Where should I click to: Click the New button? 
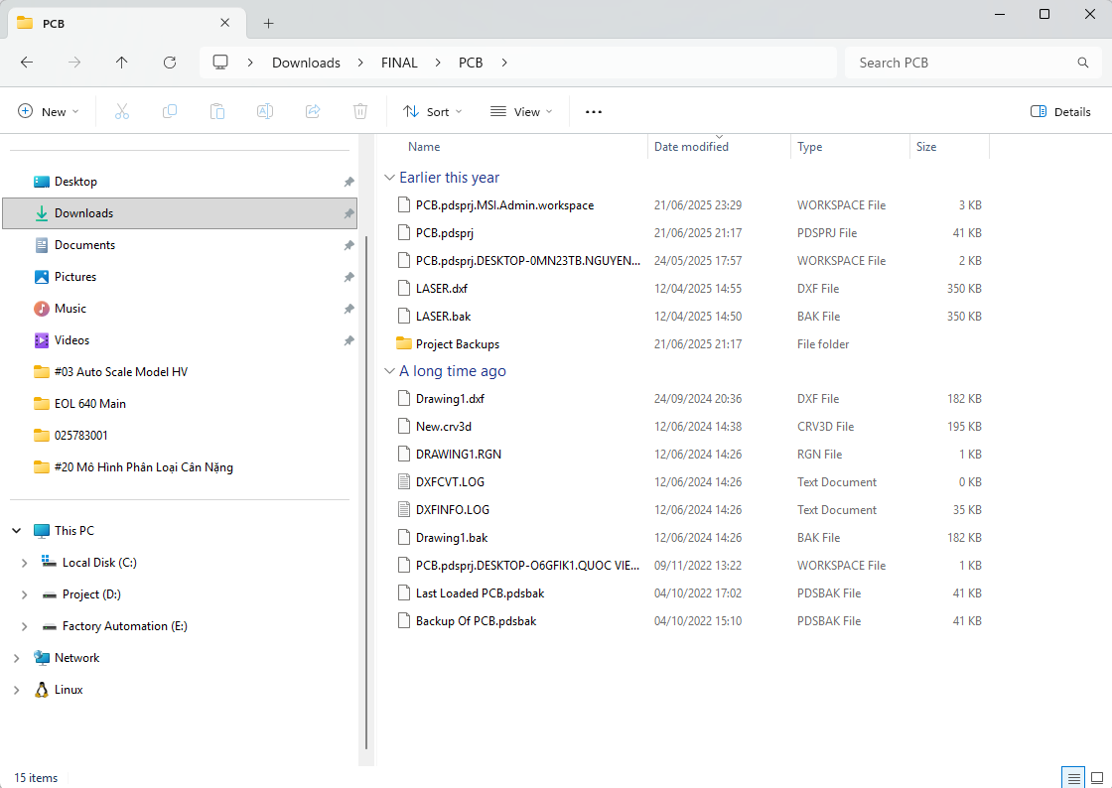click(48, 112)
